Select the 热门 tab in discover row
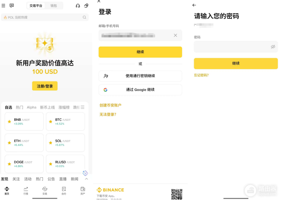This screenshot has height=201, width=281. click(39, 179)
